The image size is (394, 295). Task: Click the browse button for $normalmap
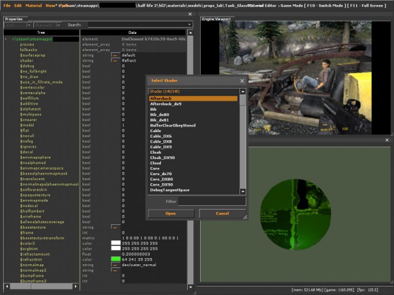pyautogui.click(x=116, y=265)
